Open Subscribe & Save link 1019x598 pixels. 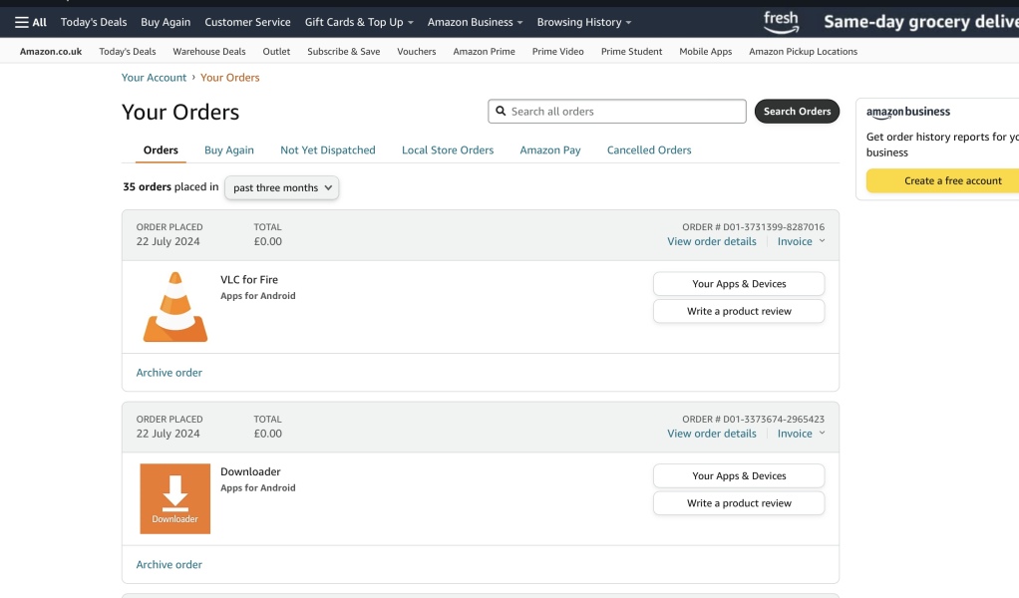point(344,51)
